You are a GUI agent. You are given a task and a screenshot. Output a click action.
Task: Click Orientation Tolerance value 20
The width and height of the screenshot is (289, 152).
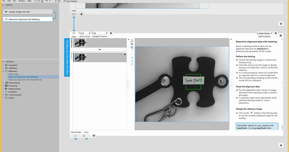coord(95,33)
